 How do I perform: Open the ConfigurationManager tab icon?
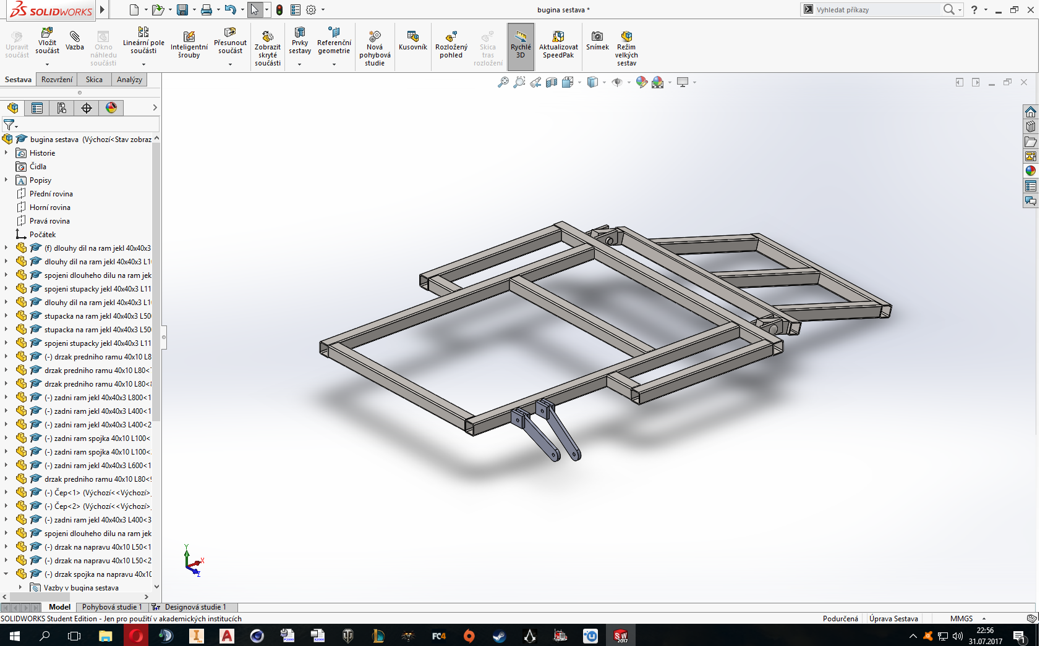pos(62,108)
